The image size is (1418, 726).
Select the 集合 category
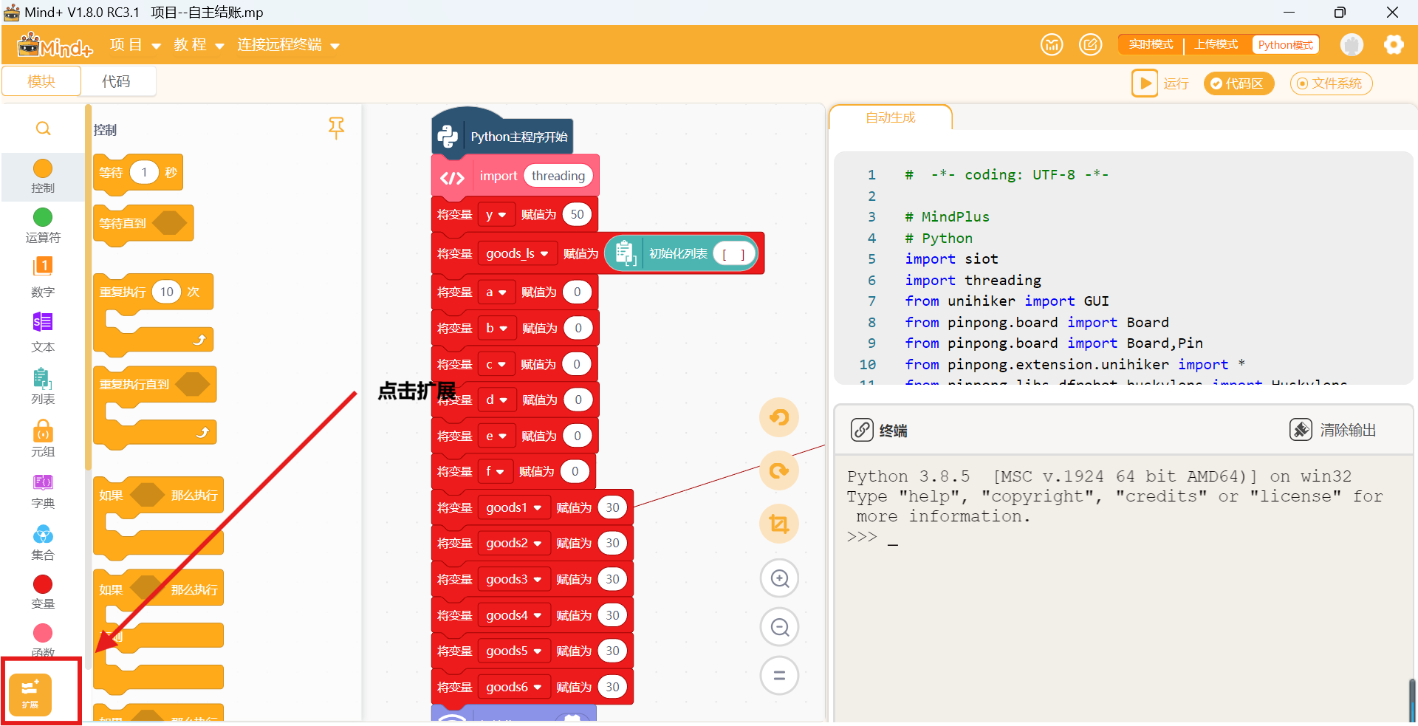[x=43, y=543]
